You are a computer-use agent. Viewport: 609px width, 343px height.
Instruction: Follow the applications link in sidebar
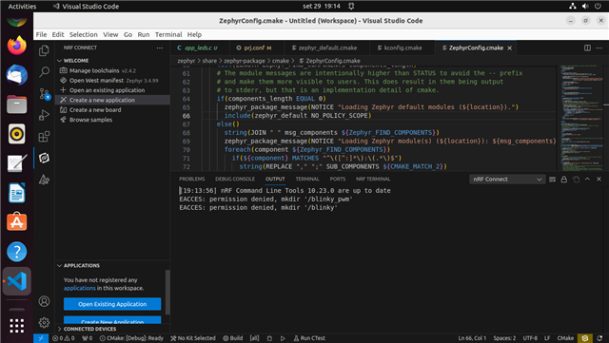79,288
